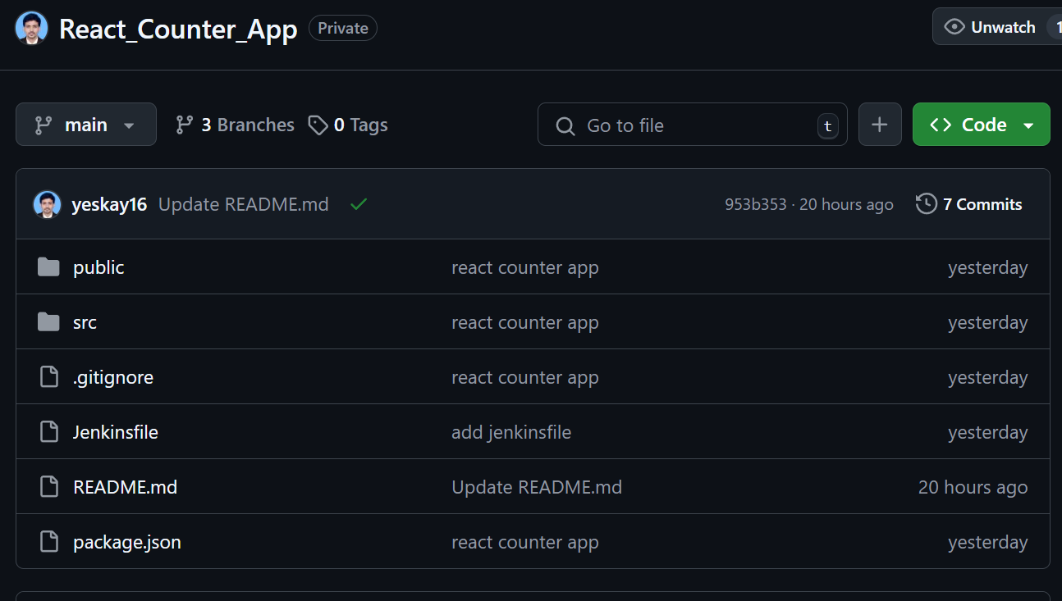Click the Private repository badge
The width and height of the screenshot is (1062, 601).
tap(342, 27)
